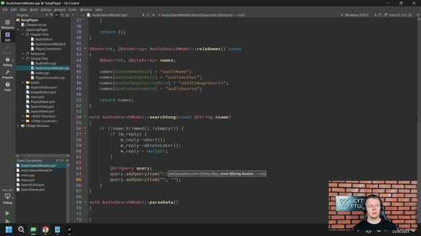
Task: Expand the Build Directory node
Action: point(23,117)
